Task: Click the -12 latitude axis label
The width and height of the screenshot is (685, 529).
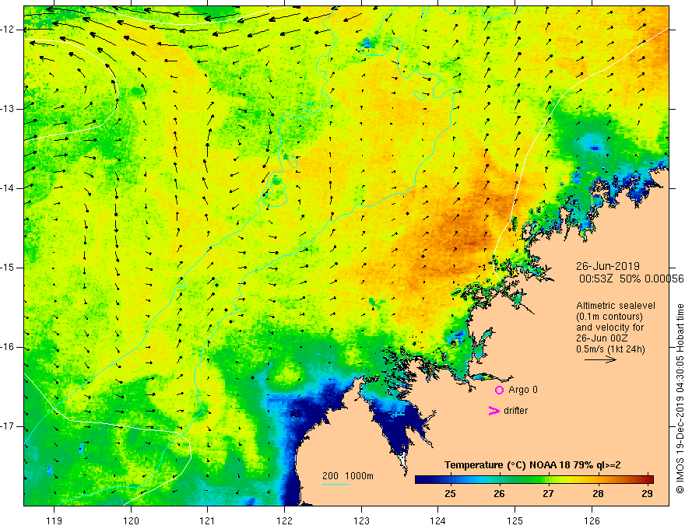Action: tap(8, 30)
